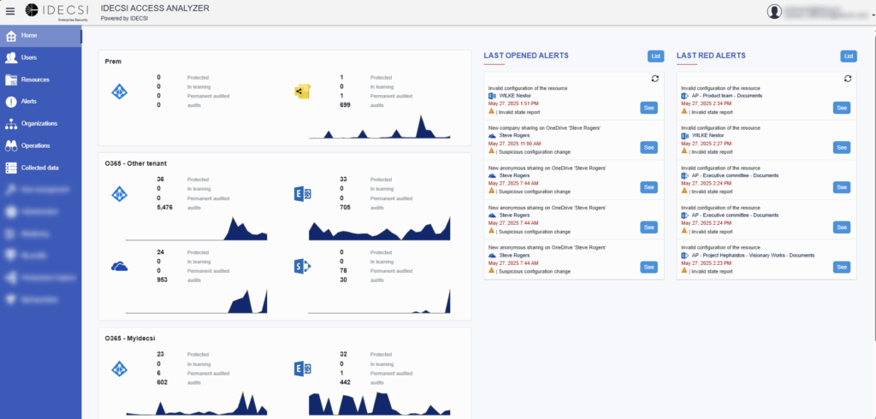876x419 pixels.
Task: Click the 602 audits chart in MyIdecsi
Action: (x=197, y=404)
